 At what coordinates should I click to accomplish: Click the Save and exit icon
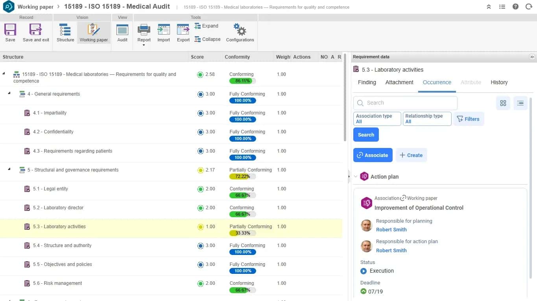click(x=35, y=30)
